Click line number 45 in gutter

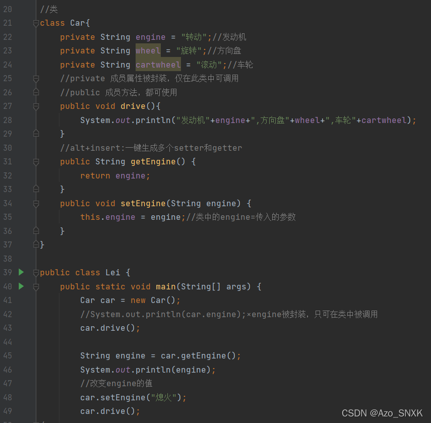8,355
